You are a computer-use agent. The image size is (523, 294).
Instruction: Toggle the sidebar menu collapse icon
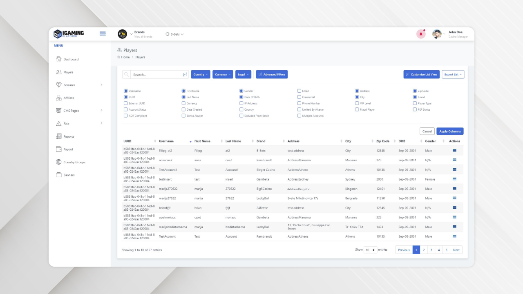tap(103, 33)
